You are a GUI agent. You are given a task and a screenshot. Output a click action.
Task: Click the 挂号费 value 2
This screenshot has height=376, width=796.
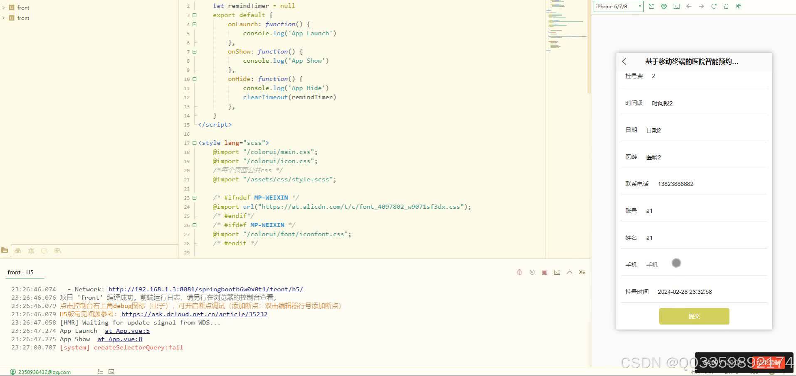[x=653, y=76]
